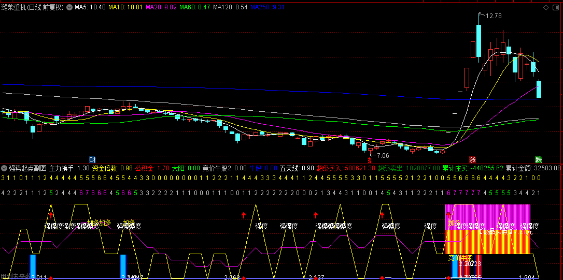Select the MA250 blue average label
563x280 pixels.
click(267, 8)
